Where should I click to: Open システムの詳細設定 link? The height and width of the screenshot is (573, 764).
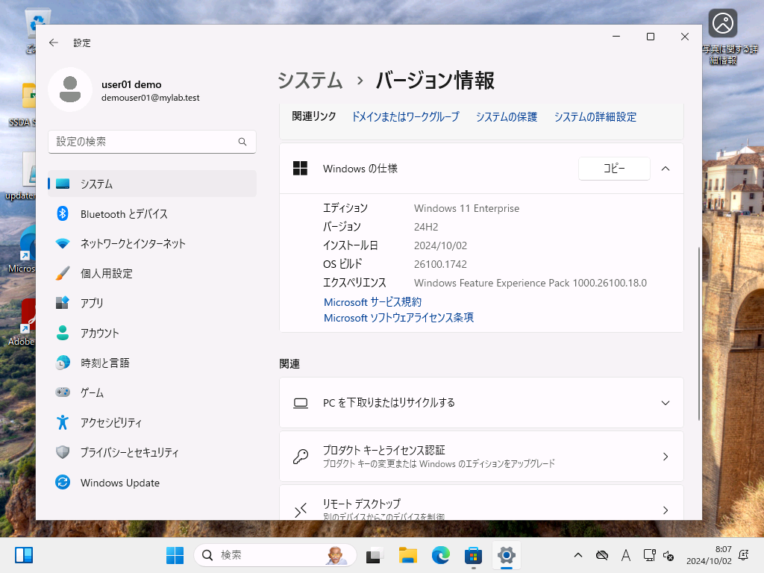point(595,117)
